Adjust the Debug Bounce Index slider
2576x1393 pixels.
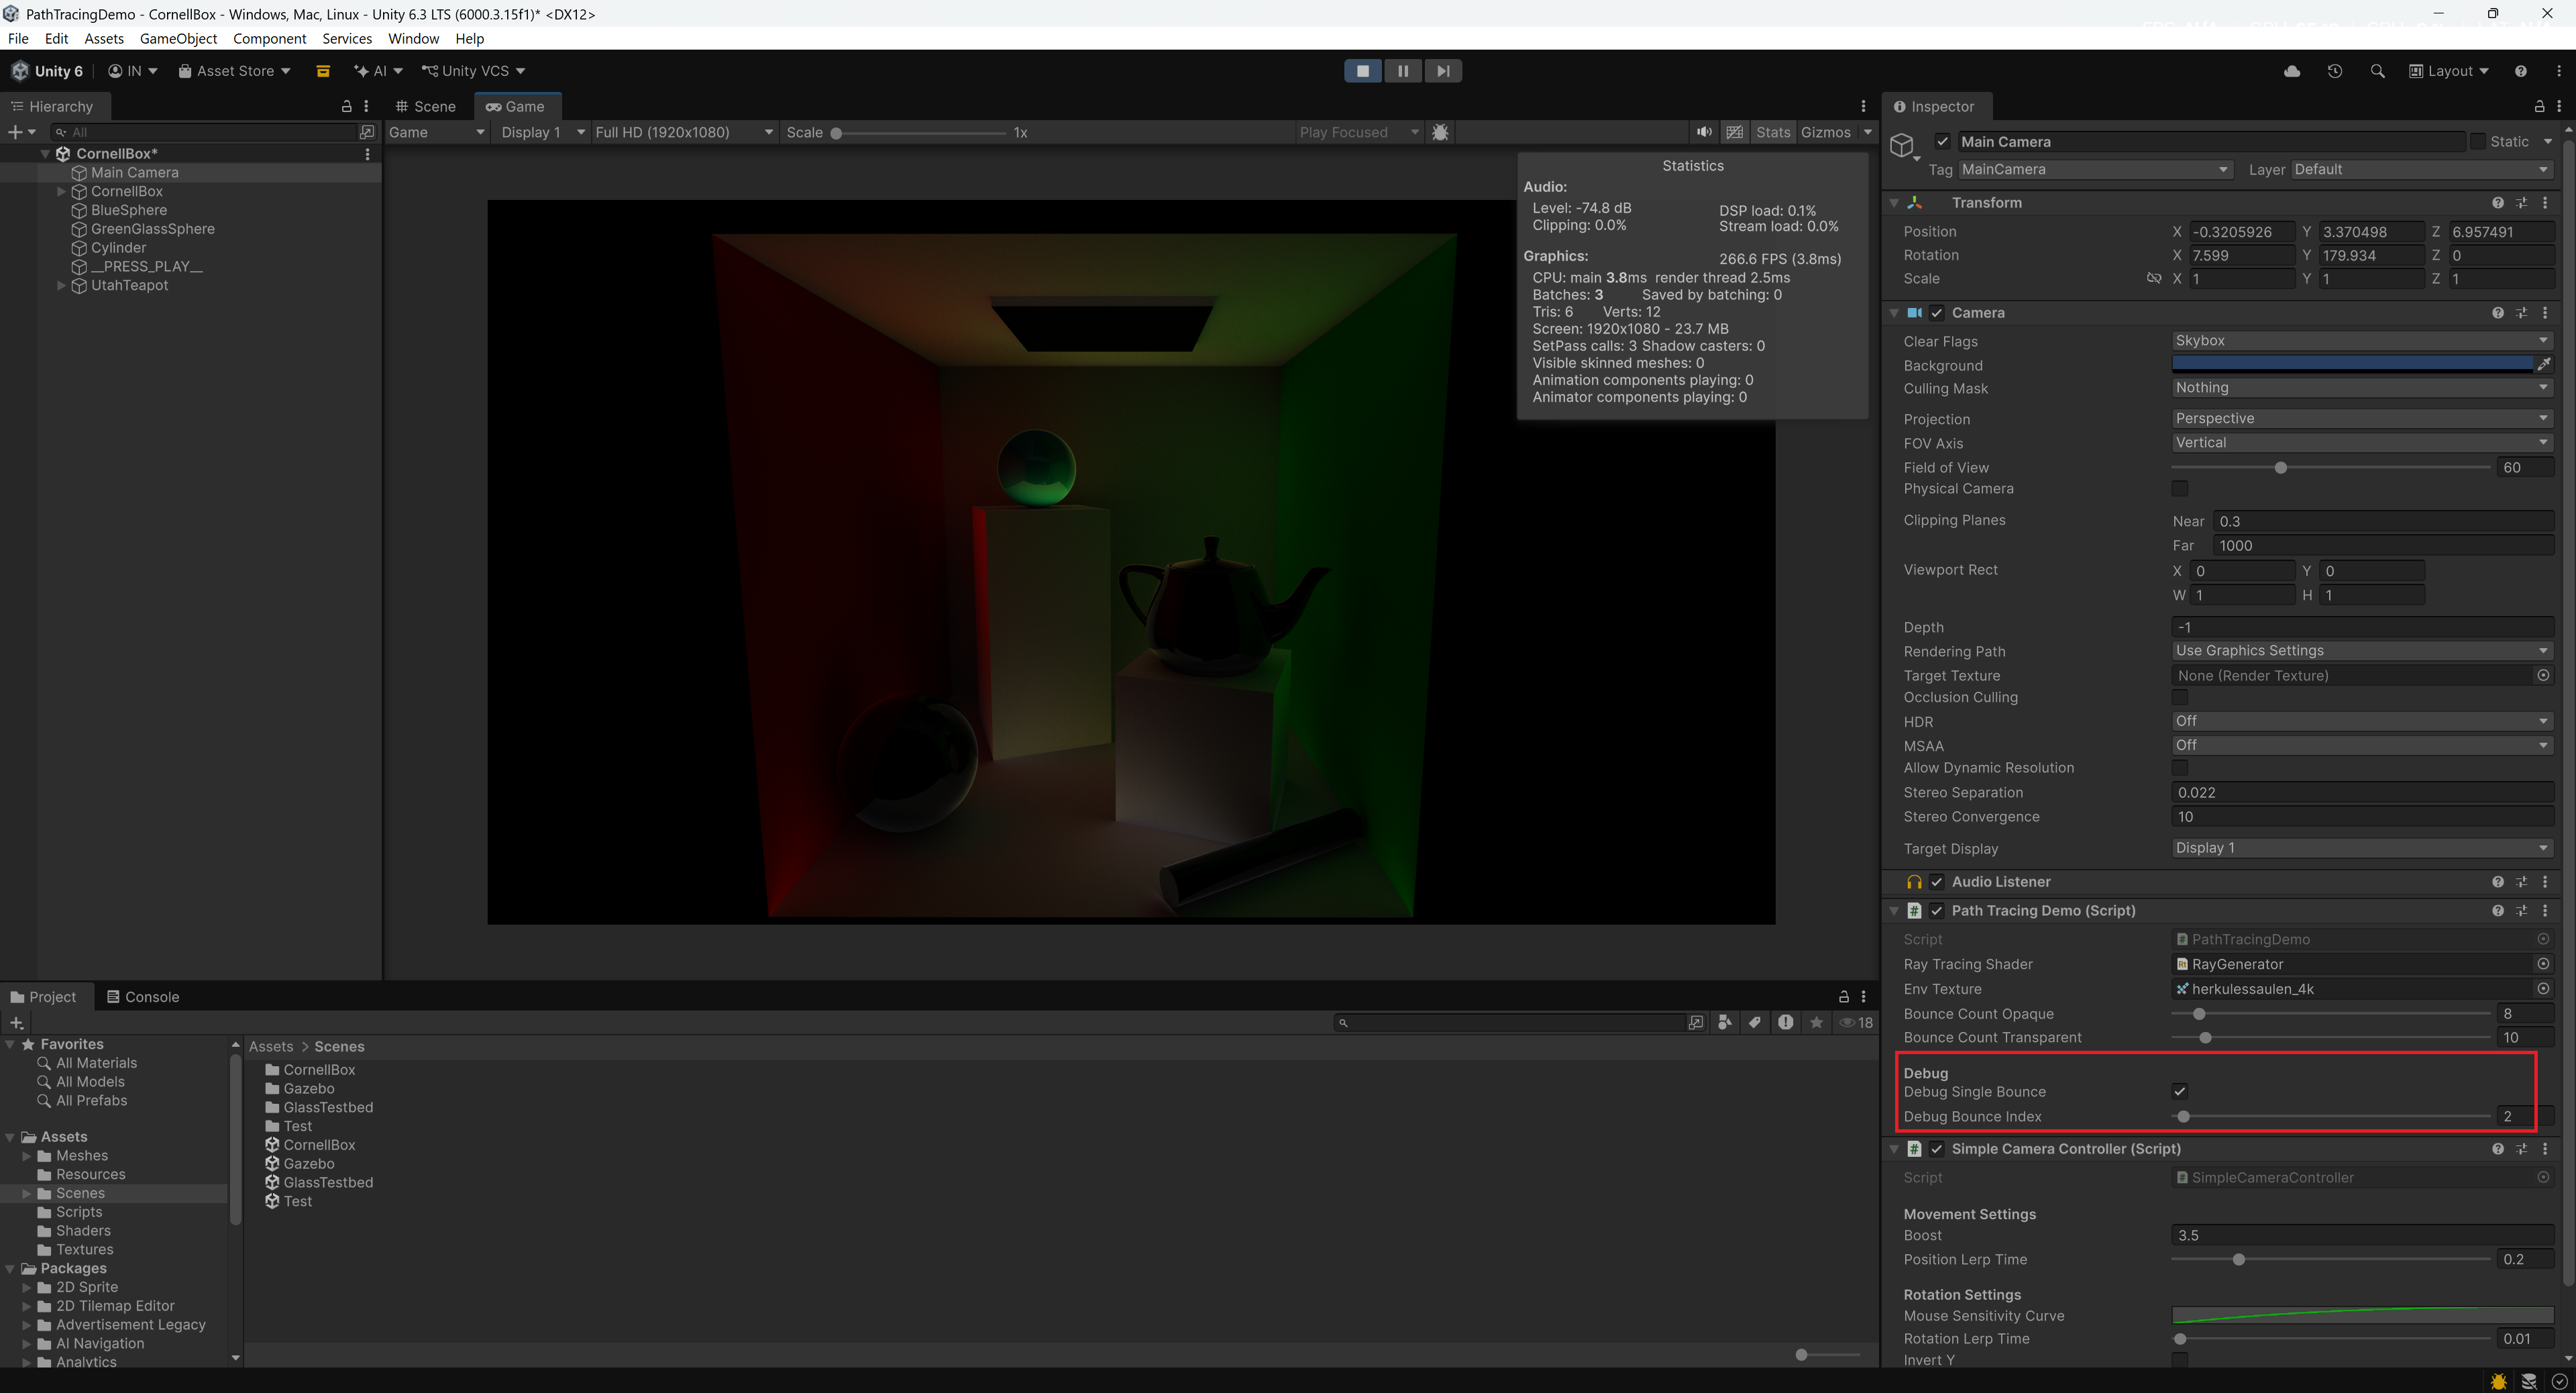pyautogui.click(x=2331, y=1117)
